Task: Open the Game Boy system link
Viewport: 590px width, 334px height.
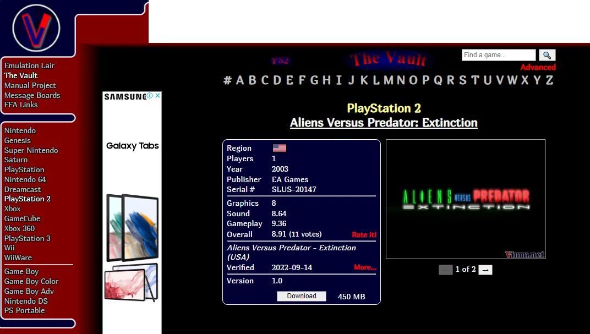Action: (21, 272)
